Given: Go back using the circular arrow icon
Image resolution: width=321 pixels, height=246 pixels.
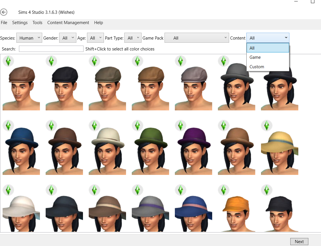Looking at the screenshot, I should [x=3, y=12].
